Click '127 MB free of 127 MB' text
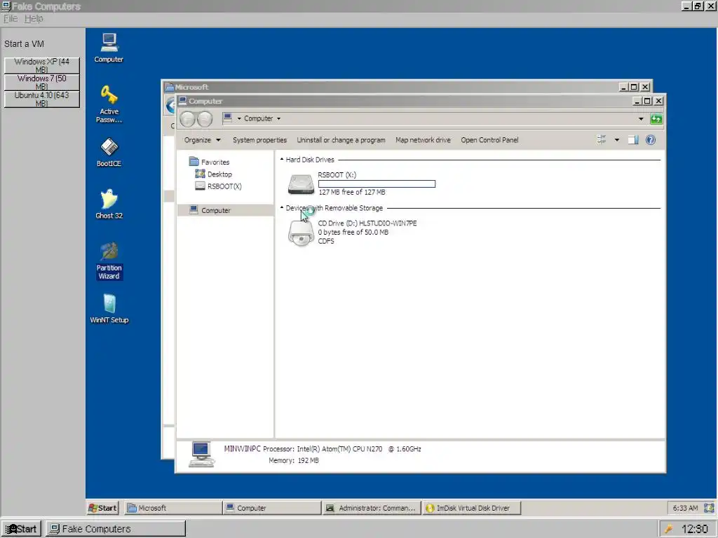Image resolution: width=718 pixels, height=538 pixels. 352,192
